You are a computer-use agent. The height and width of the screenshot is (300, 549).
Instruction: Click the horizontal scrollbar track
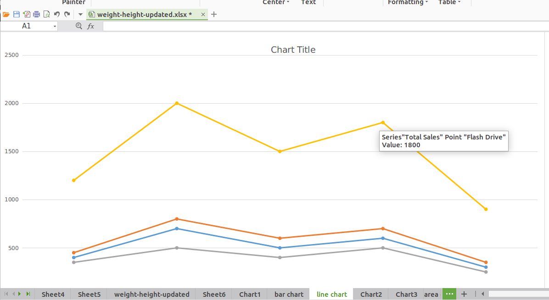coord(518,294)
